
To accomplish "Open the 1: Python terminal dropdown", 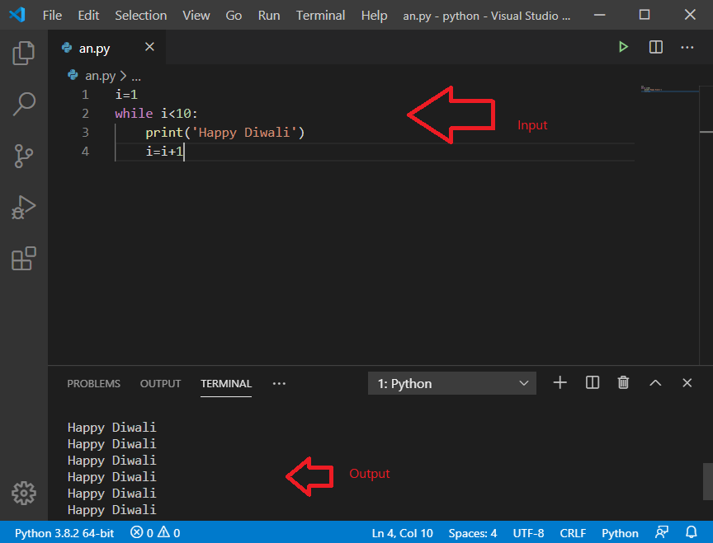I will point(451,382).
